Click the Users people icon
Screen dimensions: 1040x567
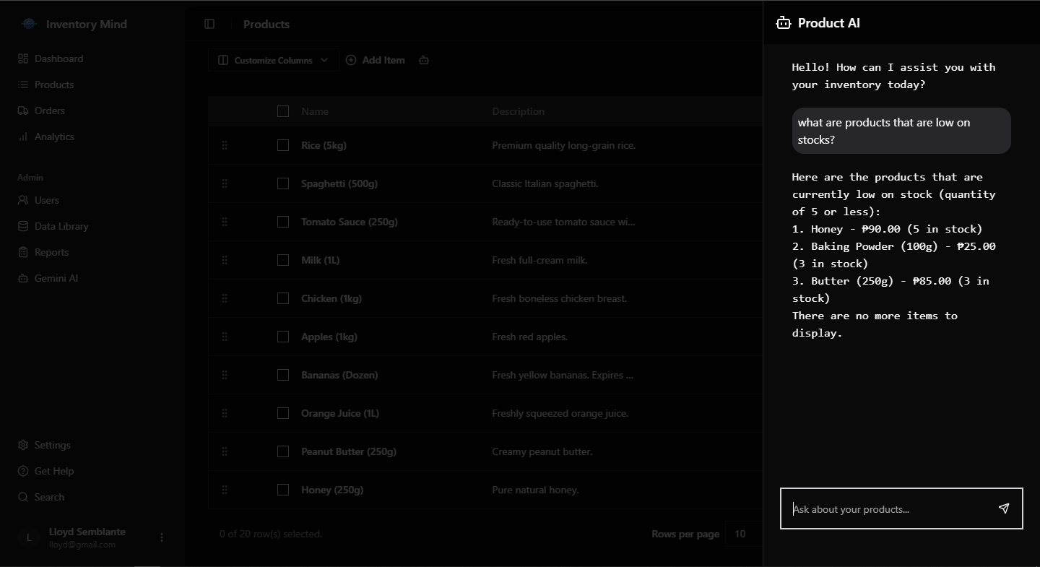pos(23,200)
